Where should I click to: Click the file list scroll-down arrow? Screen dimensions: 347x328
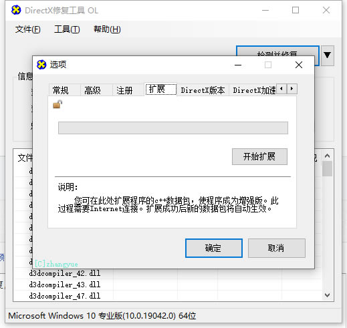[327, 295]
